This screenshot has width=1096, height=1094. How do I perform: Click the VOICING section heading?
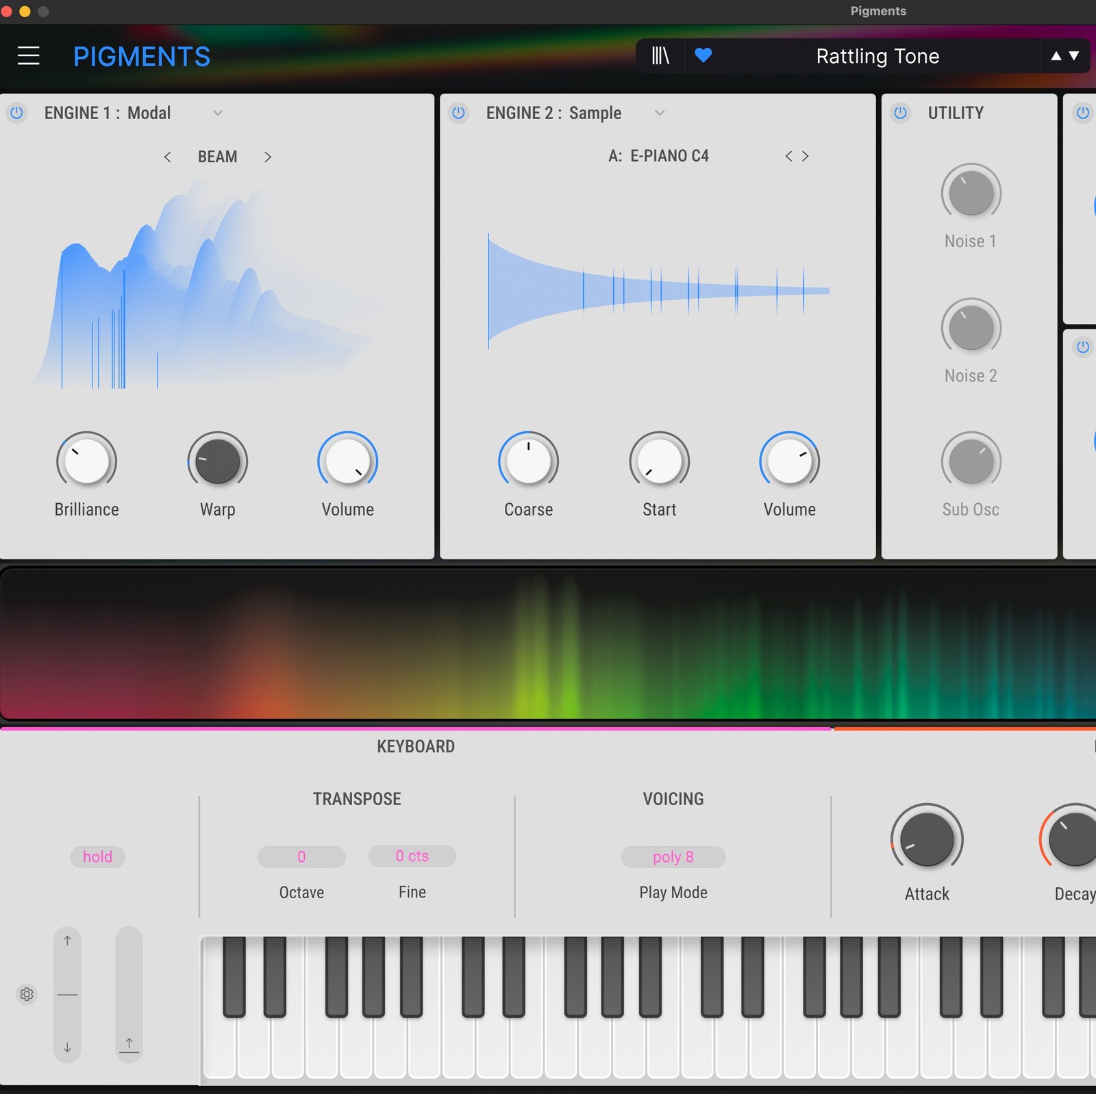click(673, 799)
